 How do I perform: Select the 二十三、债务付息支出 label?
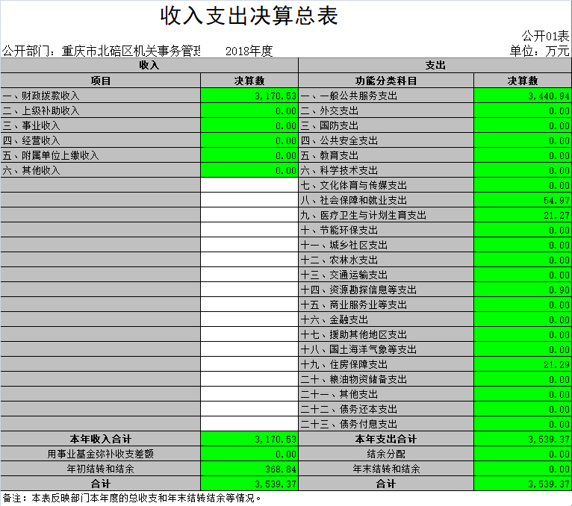(x=349, y=425)
